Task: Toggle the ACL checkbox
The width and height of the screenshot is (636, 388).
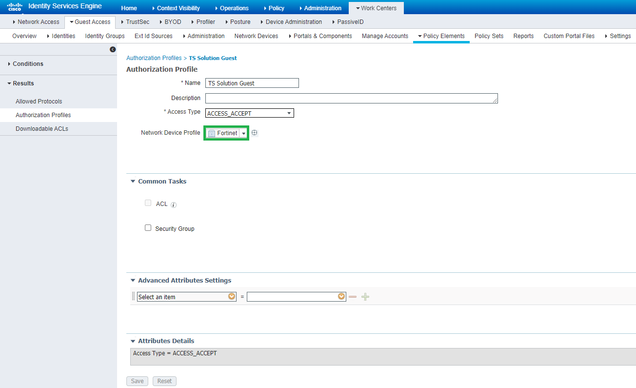Action: tap(148, 203)
